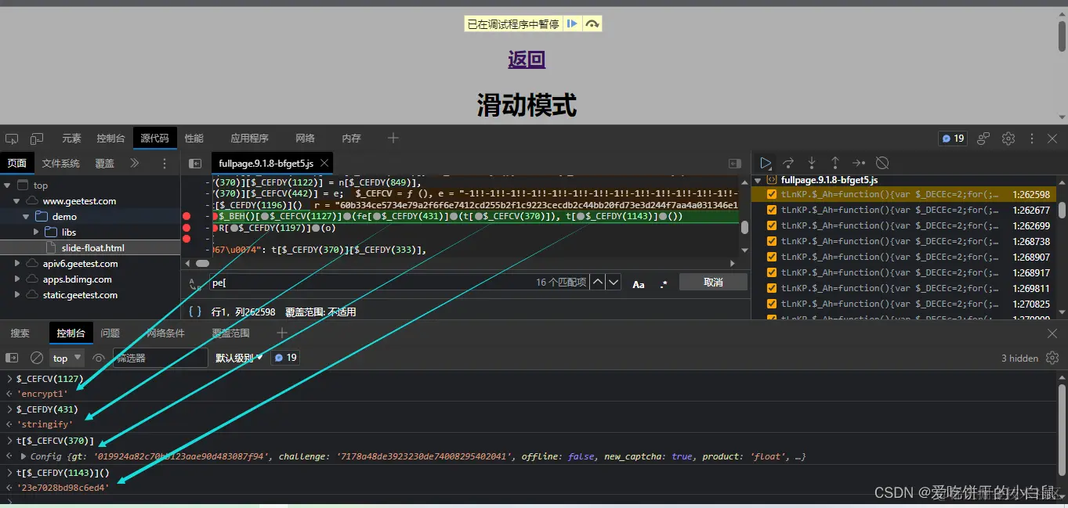Uncheck breakpoint at line 1:270825
This screenshot has width=1068, height=508.
click(772, 304)
